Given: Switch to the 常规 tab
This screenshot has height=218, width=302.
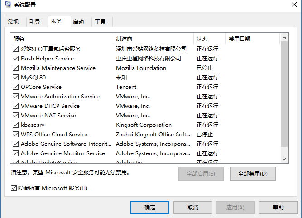Looking at the screenshot, I should (x=13, y=22).
